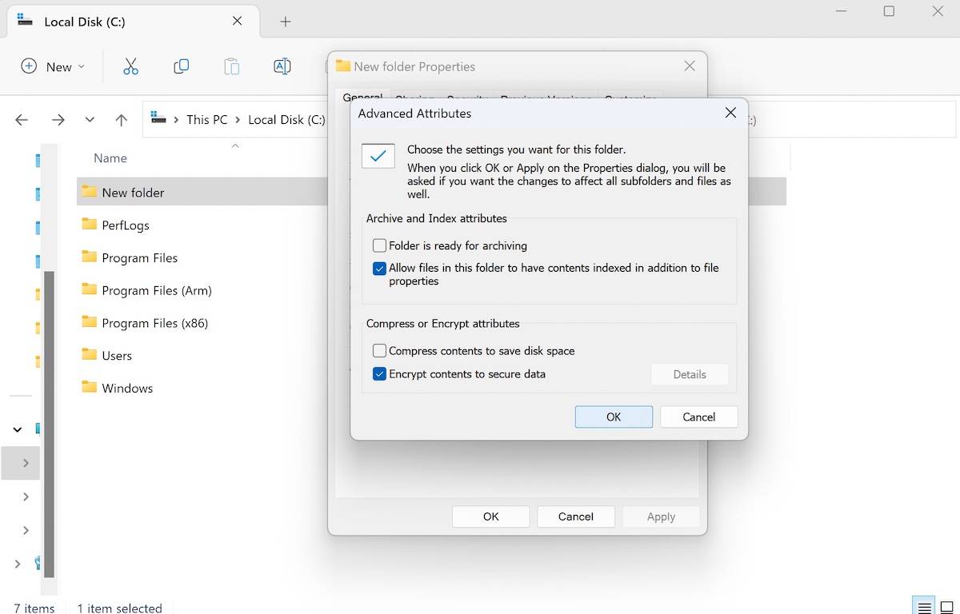Expand the highlighted sidebar chevron
The height and width of the screenshot is (614, 960).
(x=26, y=463)
